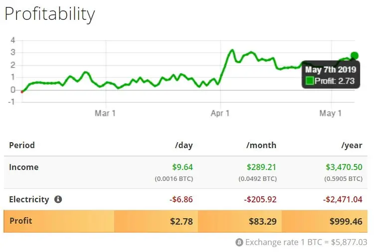374x252 pixels.
Task: Click the Profitability heading
Action: point(49,13)
